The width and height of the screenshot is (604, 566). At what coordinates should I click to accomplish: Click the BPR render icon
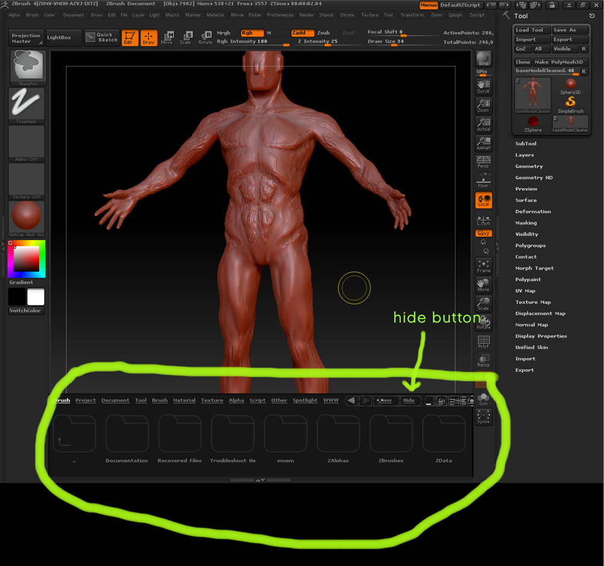tap(483, 59)
